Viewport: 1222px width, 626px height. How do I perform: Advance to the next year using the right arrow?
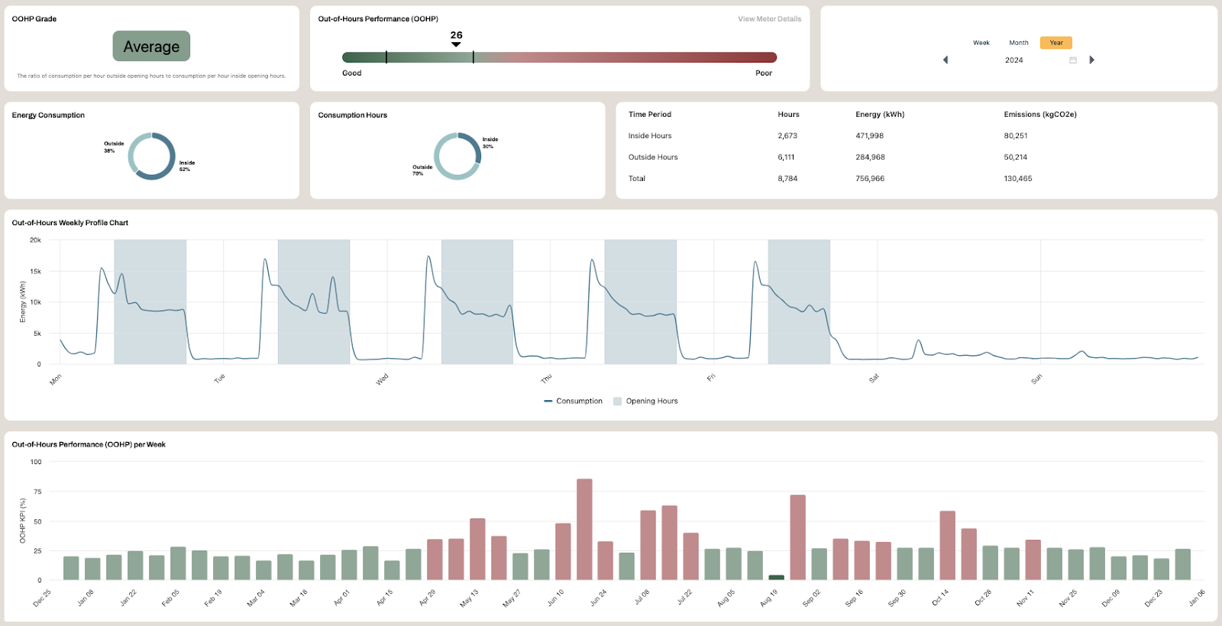[1091, 60]
